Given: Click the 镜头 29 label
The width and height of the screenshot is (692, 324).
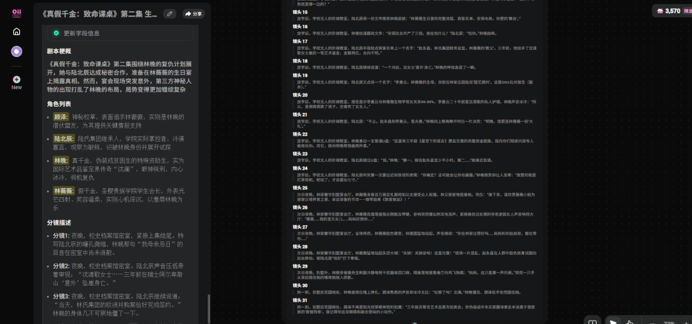Looking at the screenshot, I should tap(300, 266).
